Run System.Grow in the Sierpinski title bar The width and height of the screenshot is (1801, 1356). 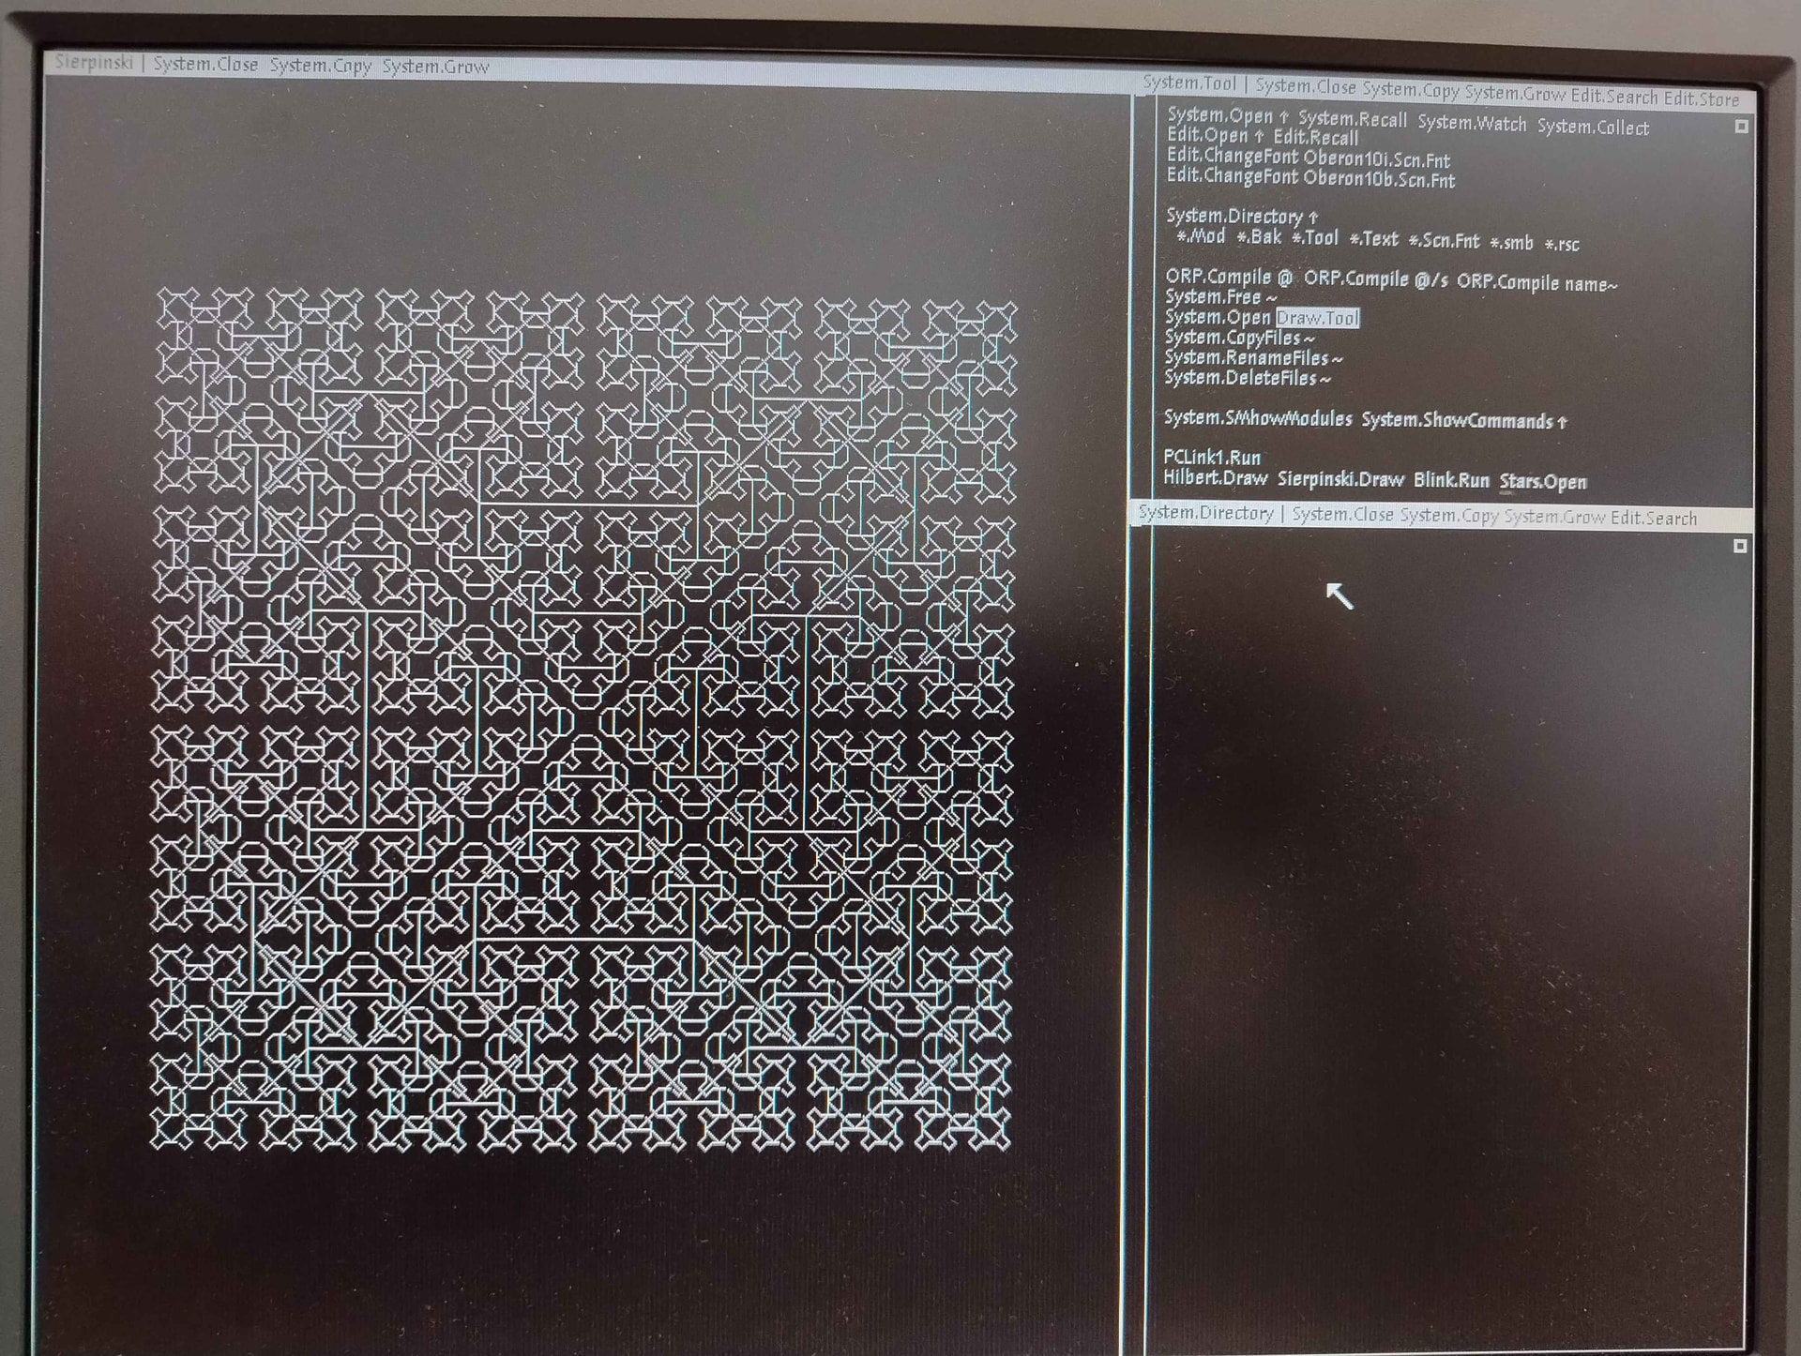coord(435,67)
